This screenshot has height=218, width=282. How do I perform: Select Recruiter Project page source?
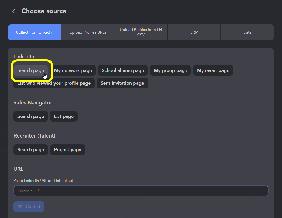coord(68,150)
